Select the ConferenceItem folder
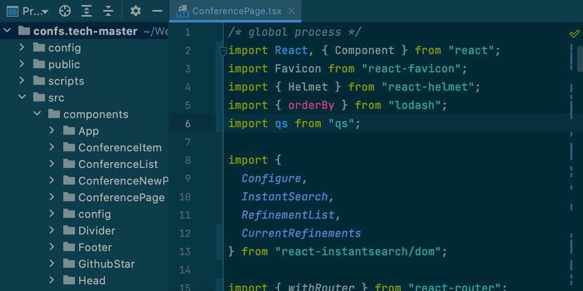Viewport: 583px width, 291px height. point(84,148)
